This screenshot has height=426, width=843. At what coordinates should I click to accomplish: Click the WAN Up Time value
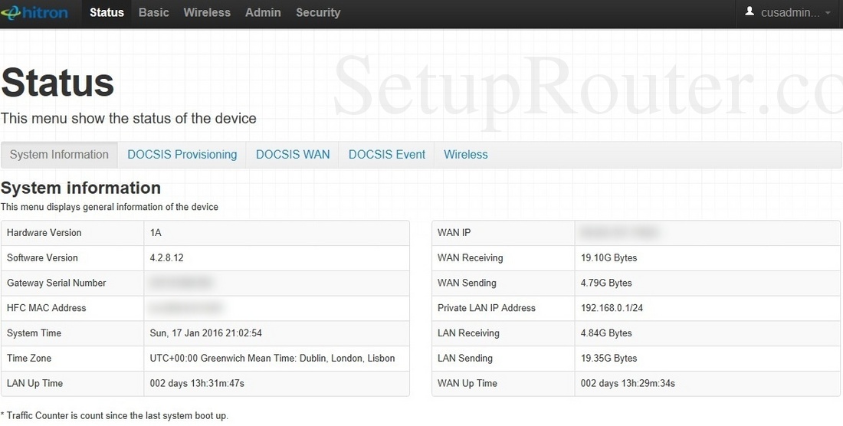click(x=628, y=384)
